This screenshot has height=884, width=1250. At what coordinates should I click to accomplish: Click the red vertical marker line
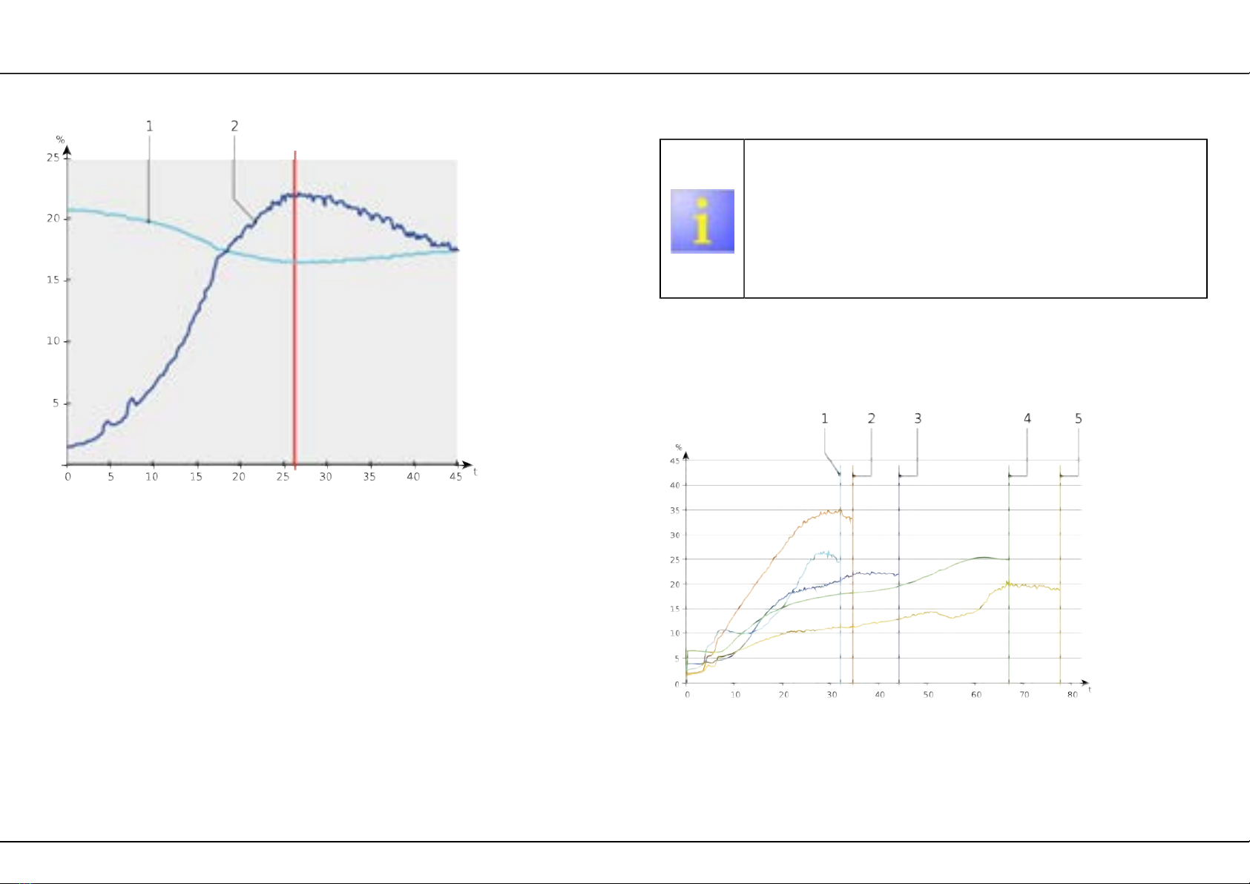(x=295, y=310)
